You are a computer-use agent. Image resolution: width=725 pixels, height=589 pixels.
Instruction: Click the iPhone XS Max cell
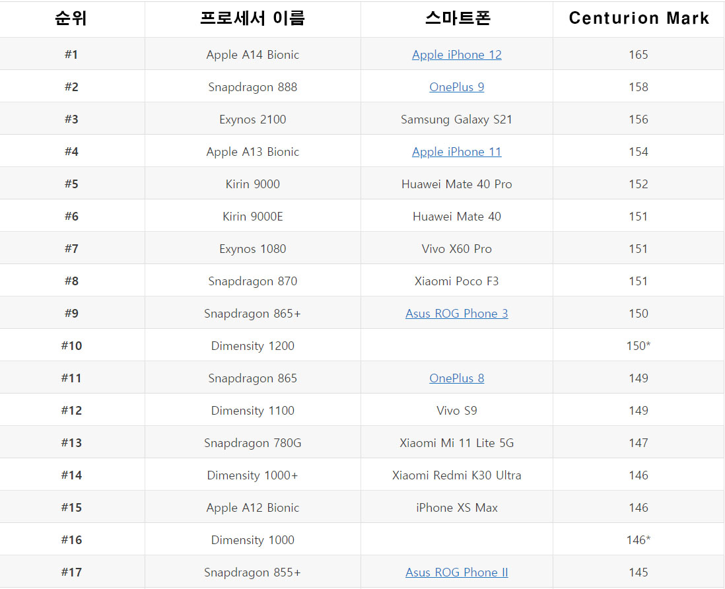(456, 508)
